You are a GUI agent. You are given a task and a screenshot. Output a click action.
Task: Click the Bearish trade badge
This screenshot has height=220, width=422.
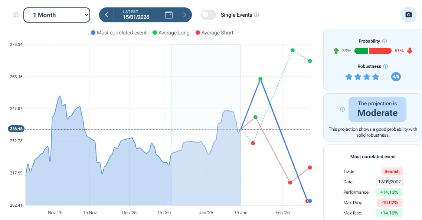pyautogui.click(x=392, y=171)
